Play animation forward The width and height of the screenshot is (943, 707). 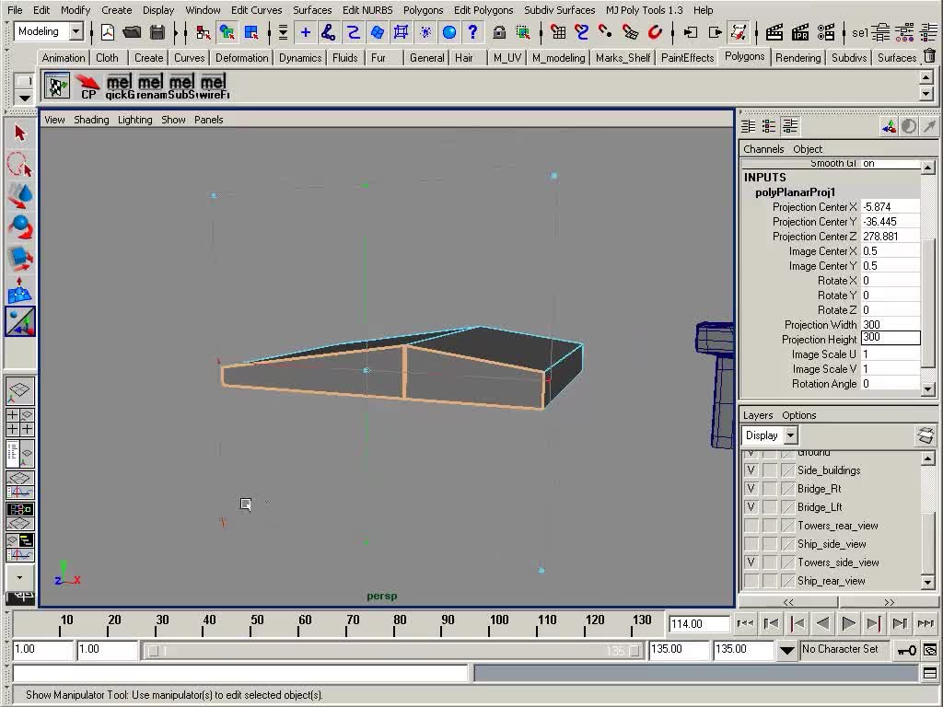(x=848, y=623)
